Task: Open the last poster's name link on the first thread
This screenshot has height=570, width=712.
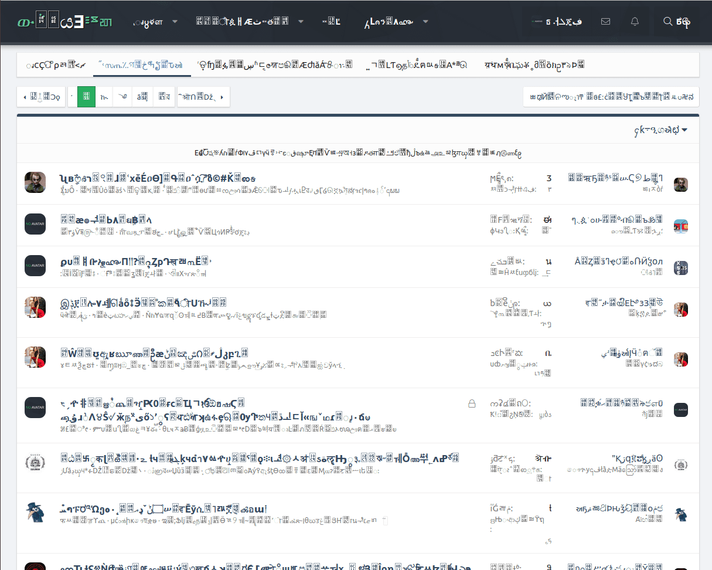Action: pos(616,178)
